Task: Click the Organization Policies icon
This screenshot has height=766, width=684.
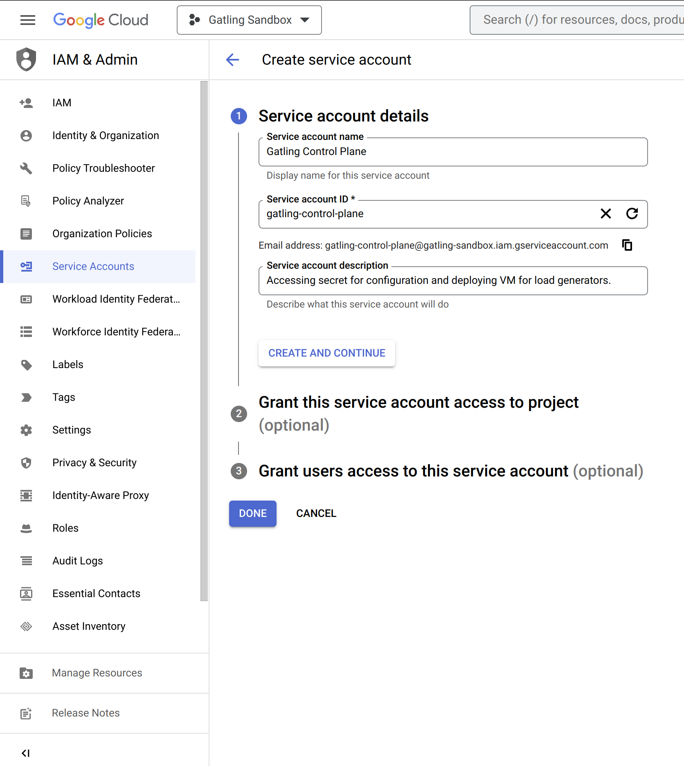Action: point(26,234)
